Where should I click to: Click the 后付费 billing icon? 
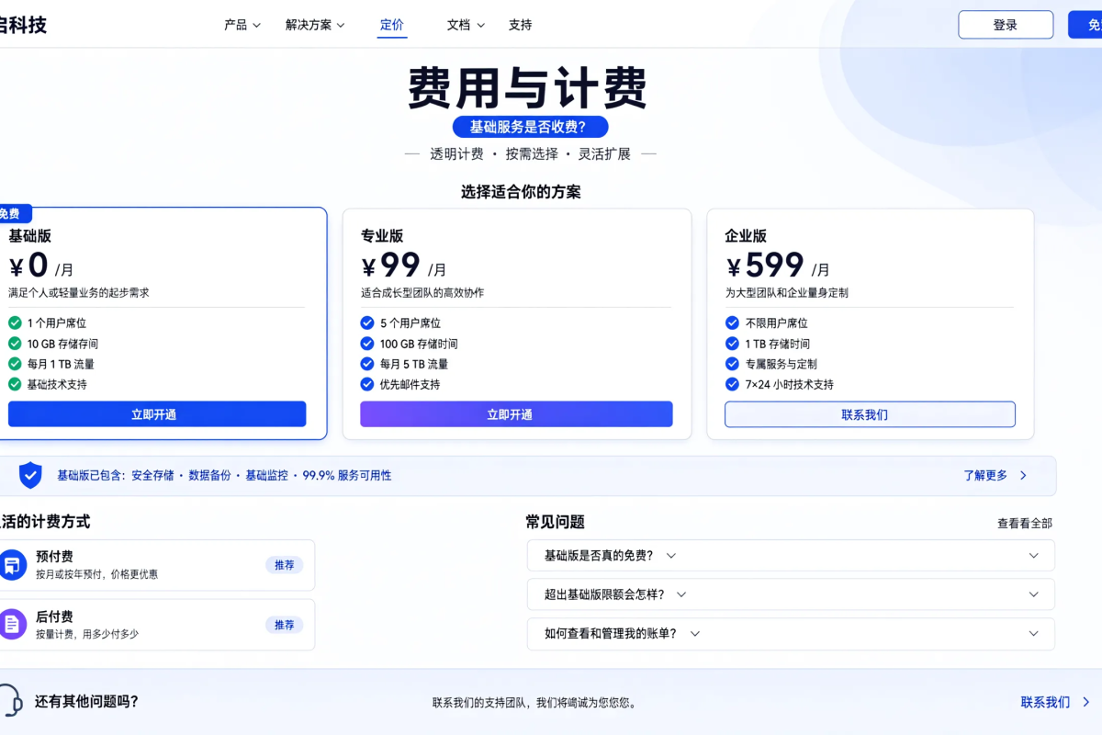(x=12, y=624)
